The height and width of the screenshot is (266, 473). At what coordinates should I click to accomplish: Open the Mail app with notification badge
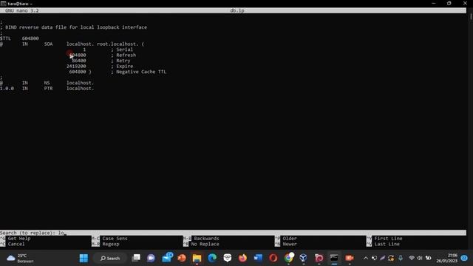(167, 258)
